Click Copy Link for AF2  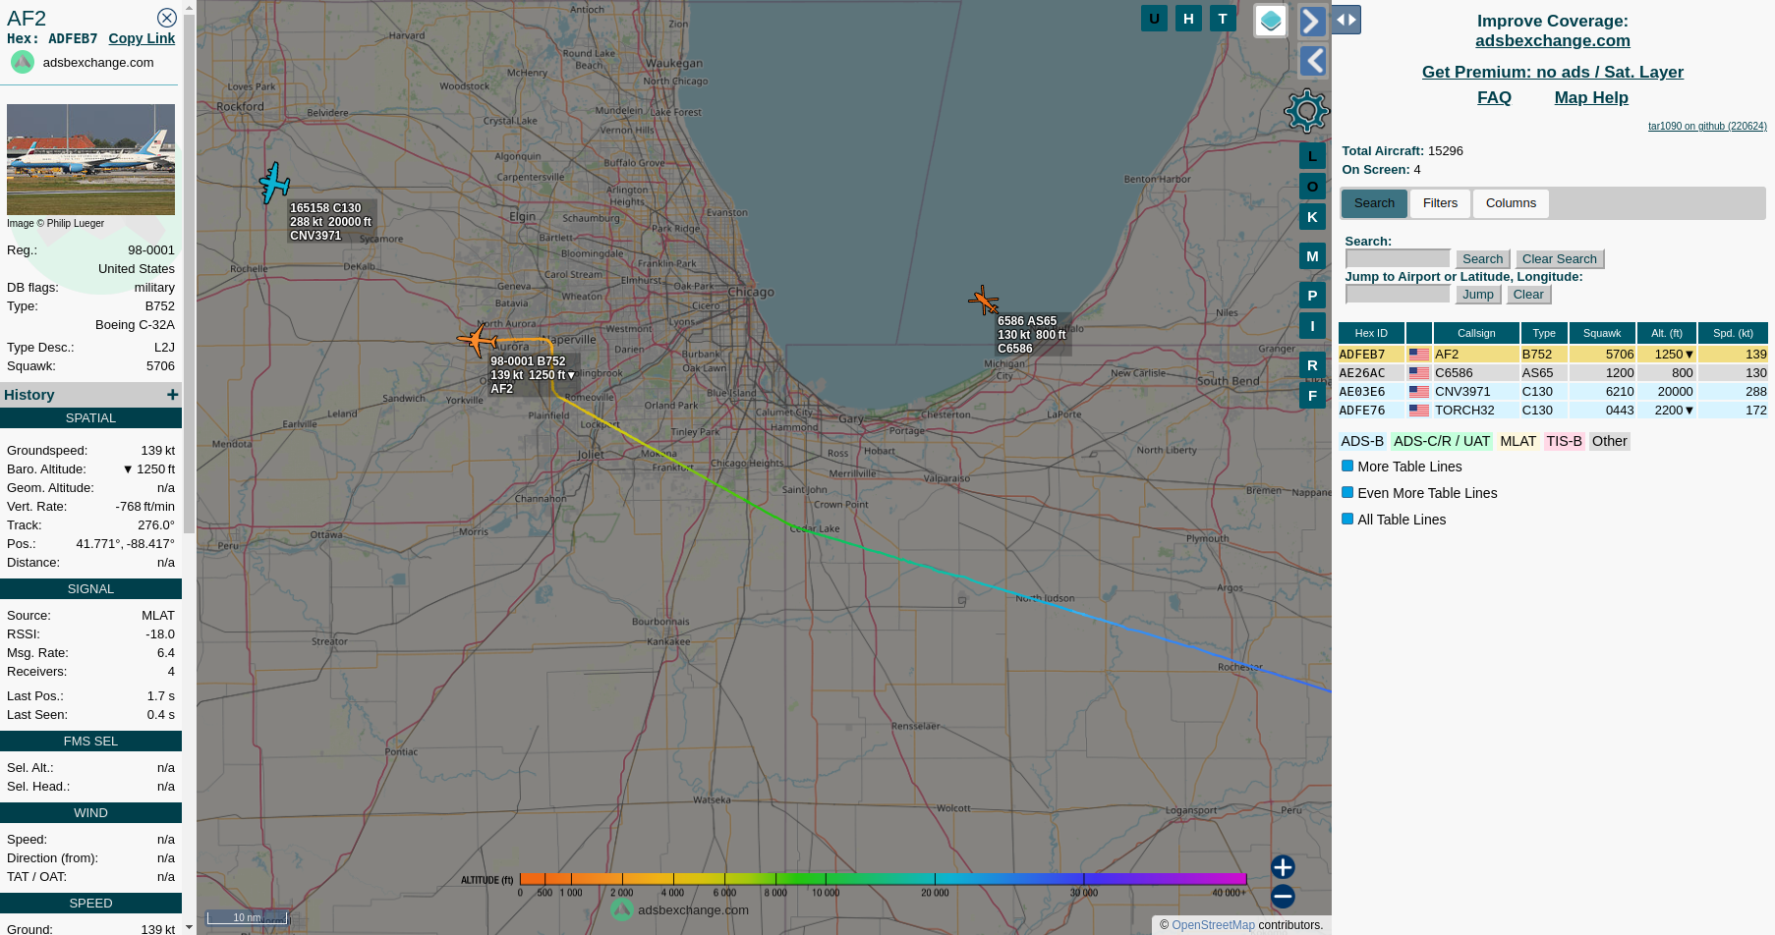coord(142,38)
